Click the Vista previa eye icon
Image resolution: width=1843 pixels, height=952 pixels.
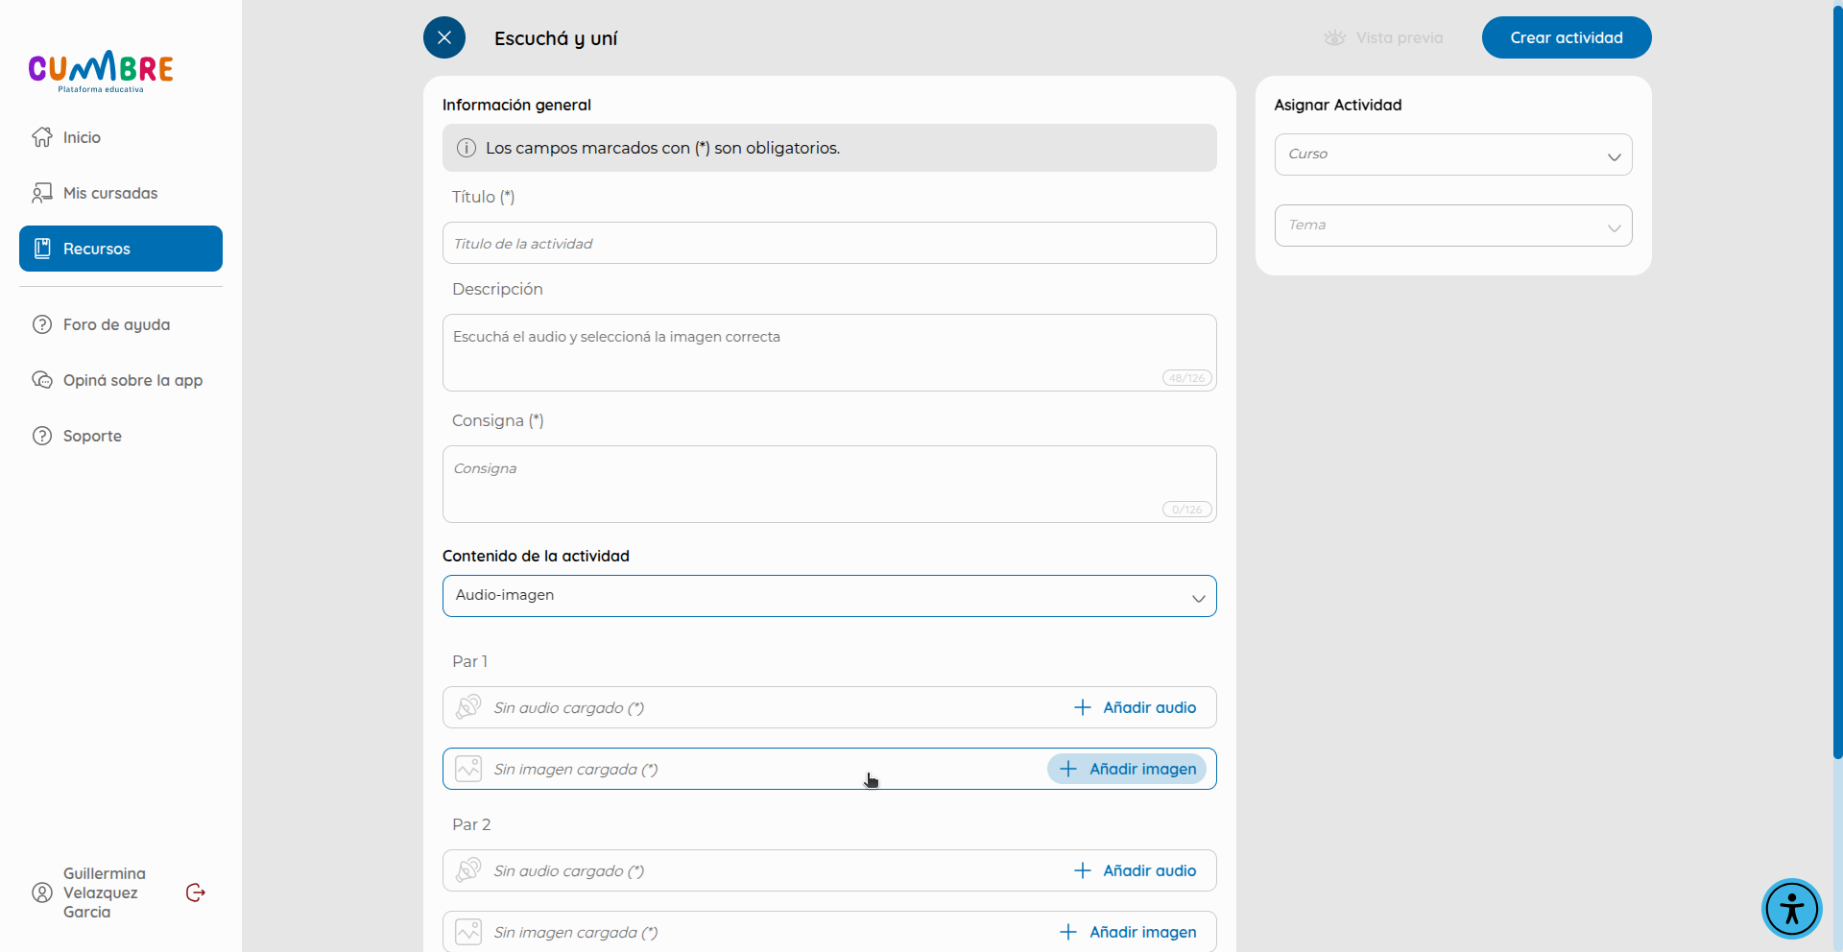[1334, 37]
